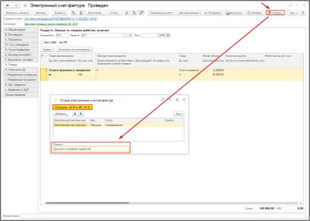The width and height of the screenshot is (310, 221).
Task: Click the open-link icon beside currency dropdown
Action: 130,36
